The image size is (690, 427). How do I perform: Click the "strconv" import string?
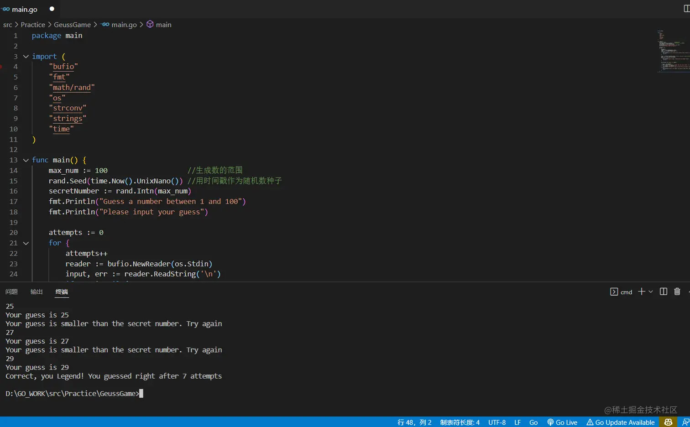[x=68, y=108]
